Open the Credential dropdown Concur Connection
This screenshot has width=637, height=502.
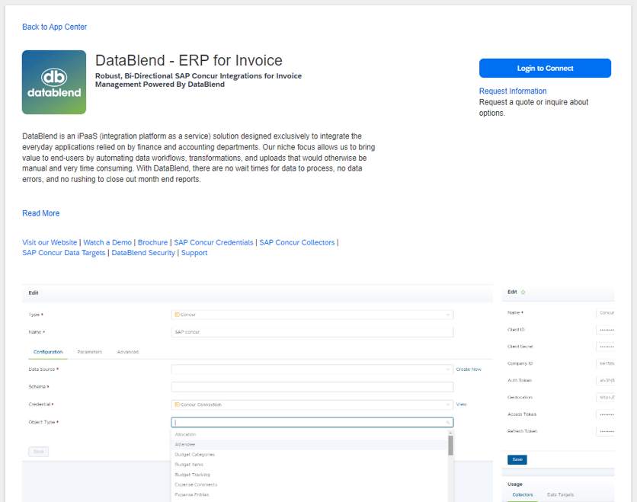[312, 404]
